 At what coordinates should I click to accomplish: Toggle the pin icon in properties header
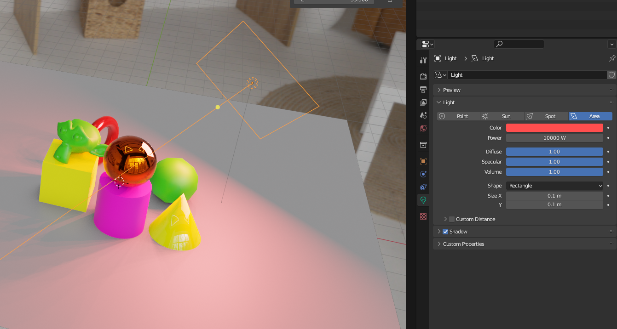(612, 58)
